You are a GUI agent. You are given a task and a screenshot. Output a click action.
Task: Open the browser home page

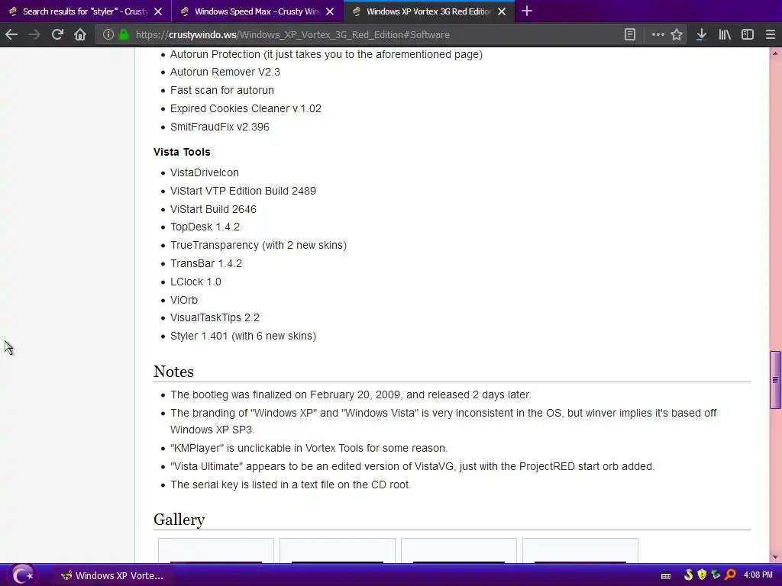pos(80,34)
